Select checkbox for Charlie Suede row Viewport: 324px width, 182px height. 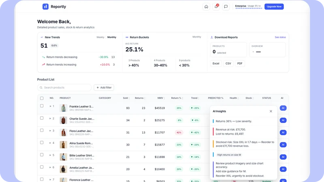coord(42,118)
